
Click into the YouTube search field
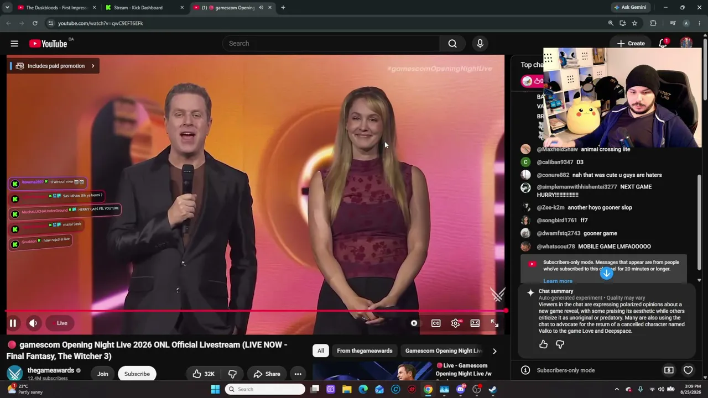click(x=331, y=44)
